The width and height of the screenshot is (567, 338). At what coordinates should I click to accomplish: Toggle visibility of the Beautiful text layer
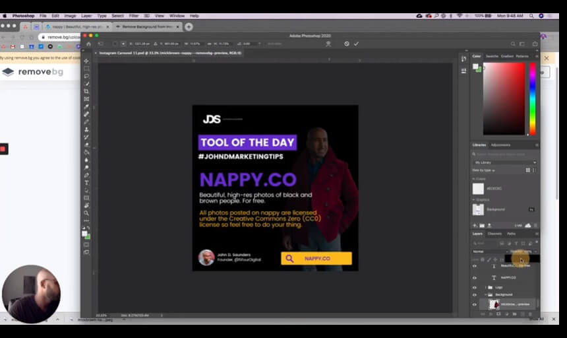click(475, 266)
